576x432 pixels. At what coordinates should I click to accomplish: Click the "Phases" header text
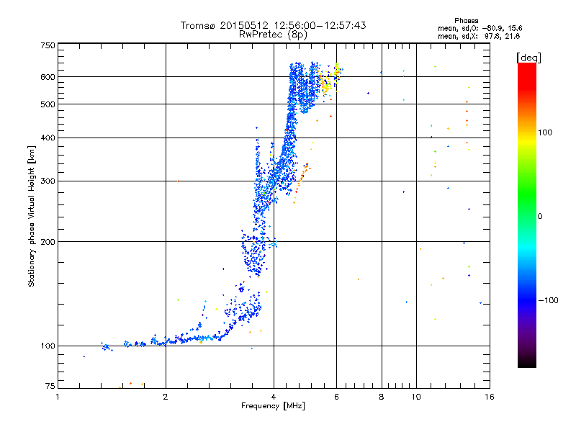tap(466, 21)
